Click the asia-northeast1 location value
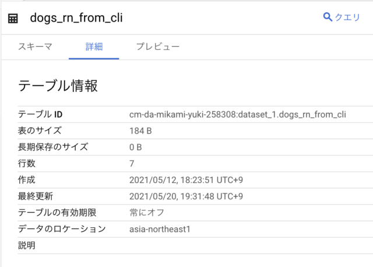This screenshot has height=267, width=373. pos(160,229)
